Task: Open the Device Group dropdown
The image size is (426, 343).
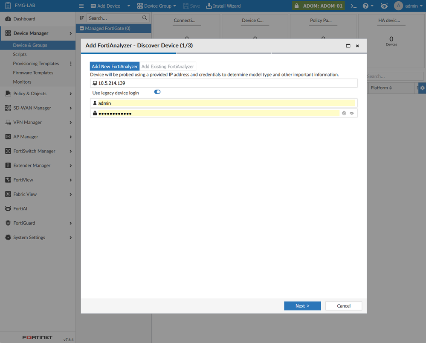Action: pyautogui.click(x=157, y=6)
